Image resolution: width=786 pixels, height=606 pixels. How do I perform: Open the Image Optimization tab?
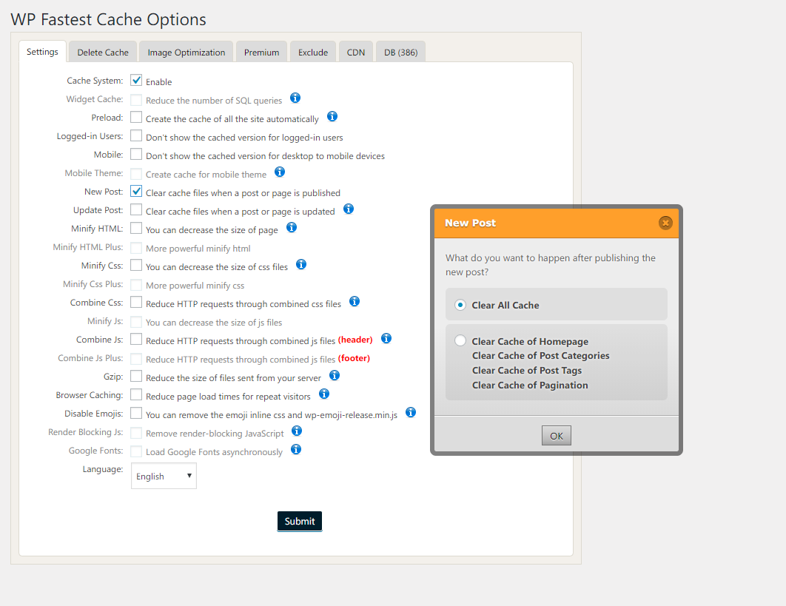(186, 52)
